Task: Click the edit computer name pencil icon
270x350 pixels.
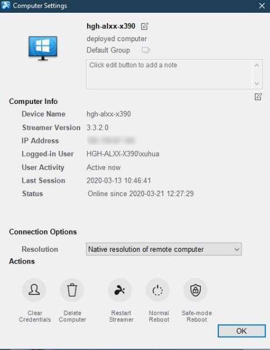Action: click(145, 26)
